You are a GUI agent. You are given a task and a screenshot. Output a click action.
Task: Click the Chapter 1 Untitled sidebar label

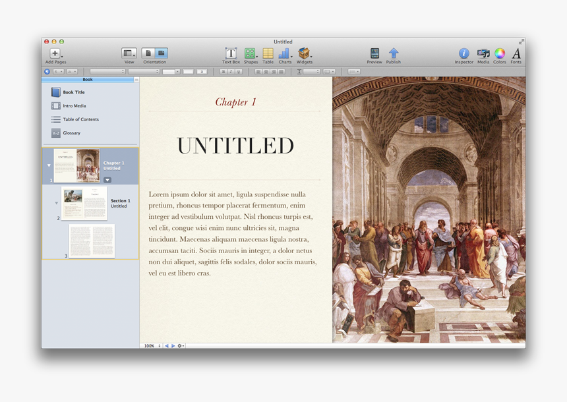(x=113, y=165)
